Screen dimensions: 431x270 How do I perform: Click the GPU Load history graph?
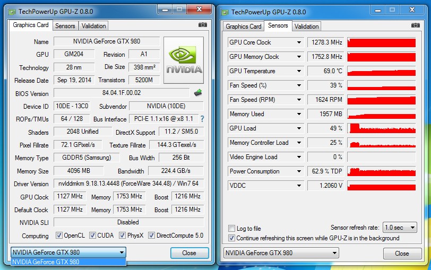[x=382, y=128]
